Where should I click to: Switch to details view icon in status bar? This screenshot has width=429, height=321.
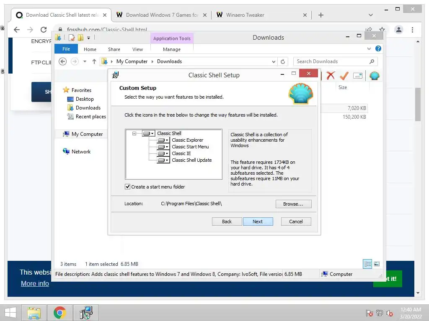(x=367, y=264)
